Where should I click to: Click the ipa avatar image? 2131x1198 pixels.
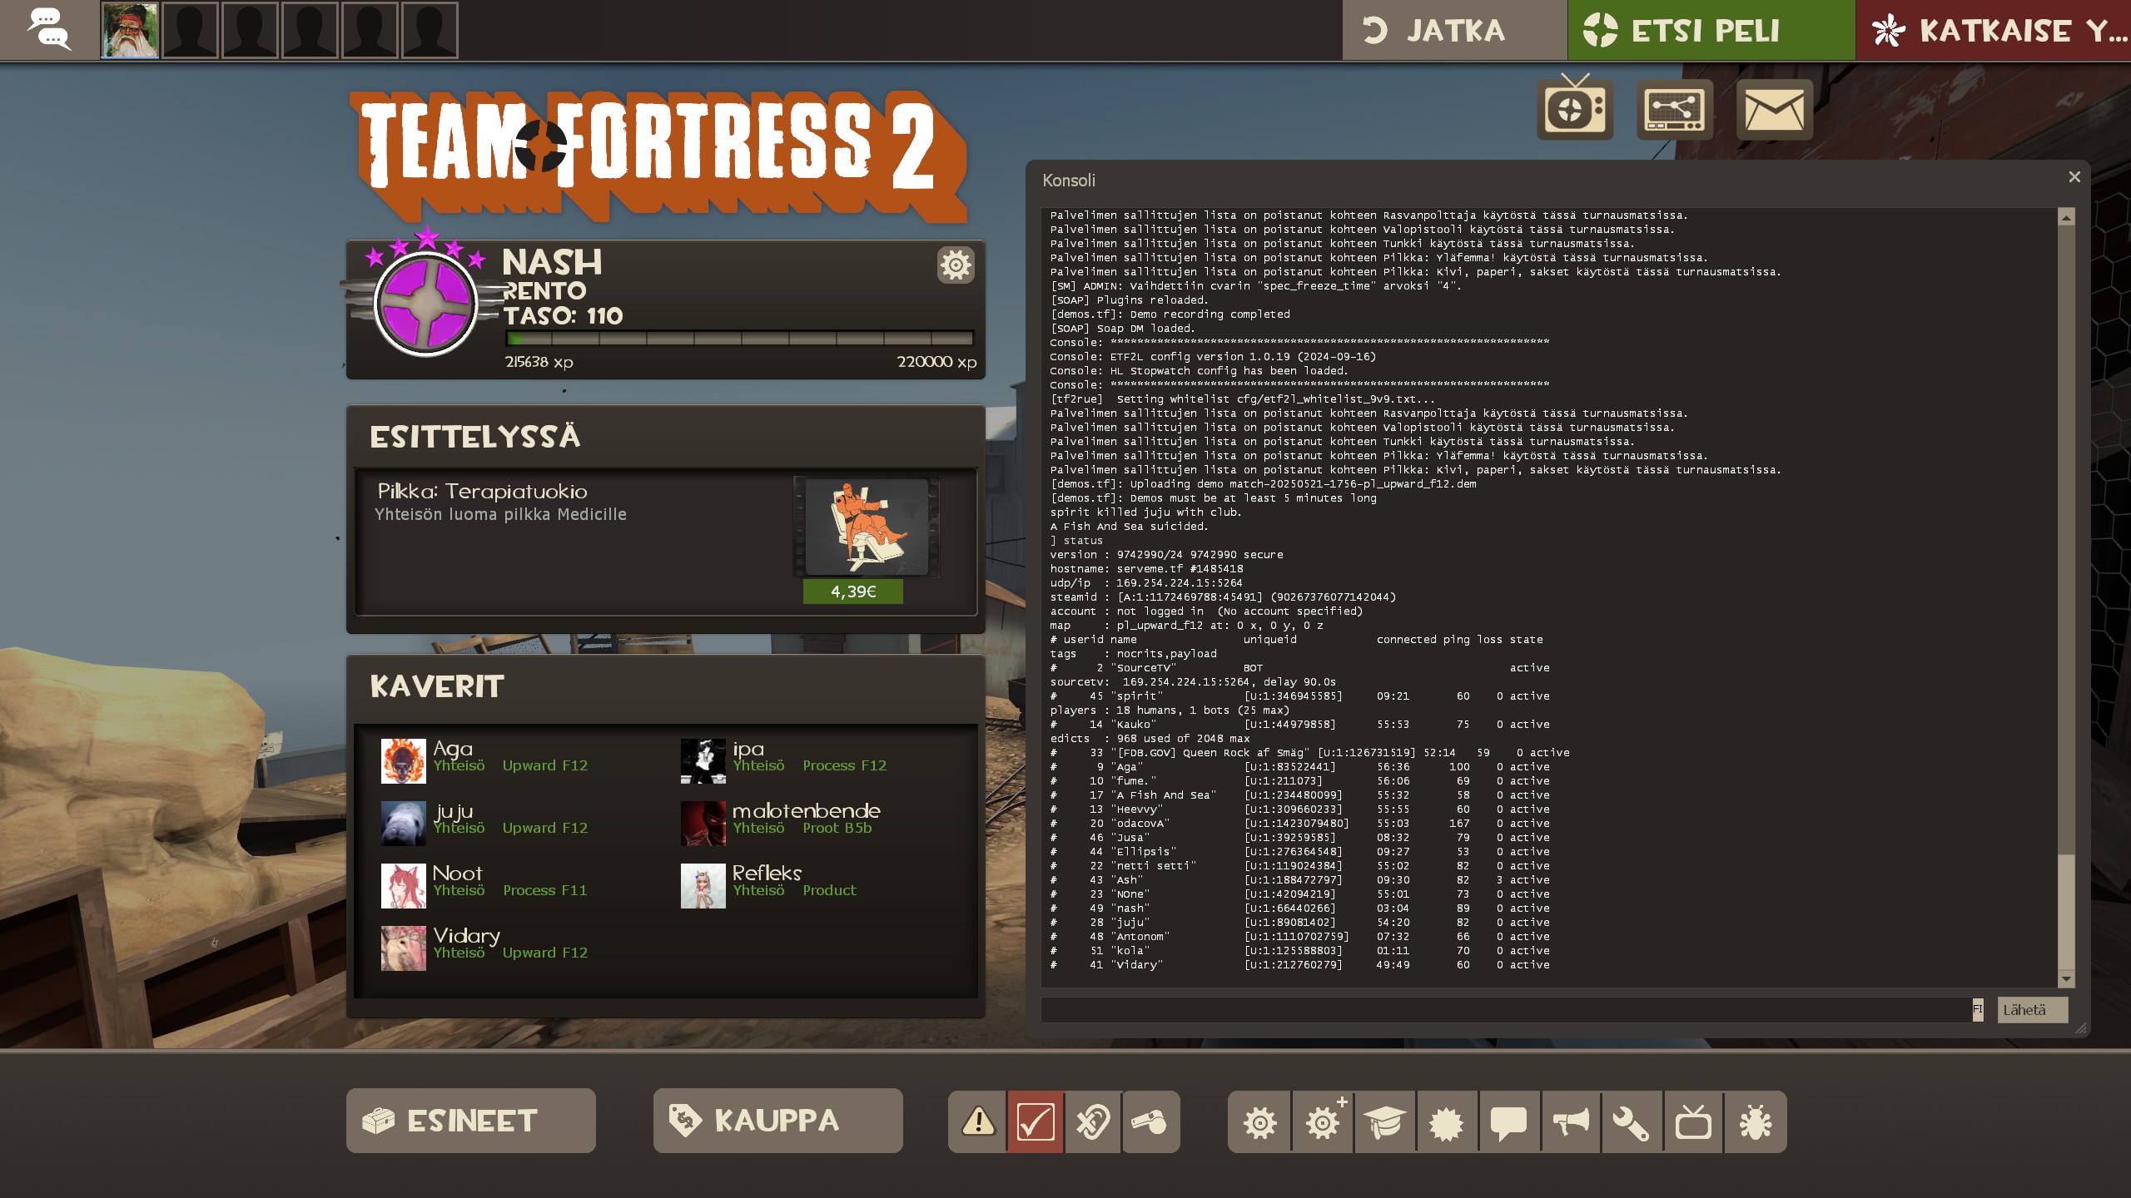[x=703, y=760]
